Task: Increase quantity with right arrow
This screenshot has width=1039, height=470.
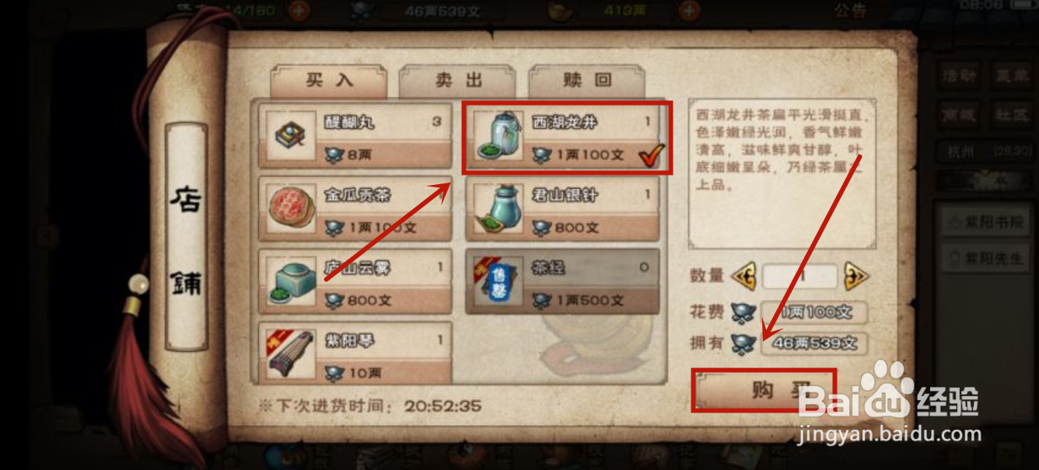Action: (855, 277)
